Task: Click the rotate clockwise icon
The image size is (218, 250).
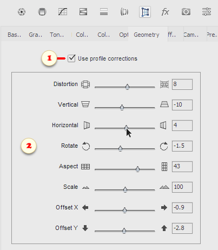Action: tap(164, 146)
